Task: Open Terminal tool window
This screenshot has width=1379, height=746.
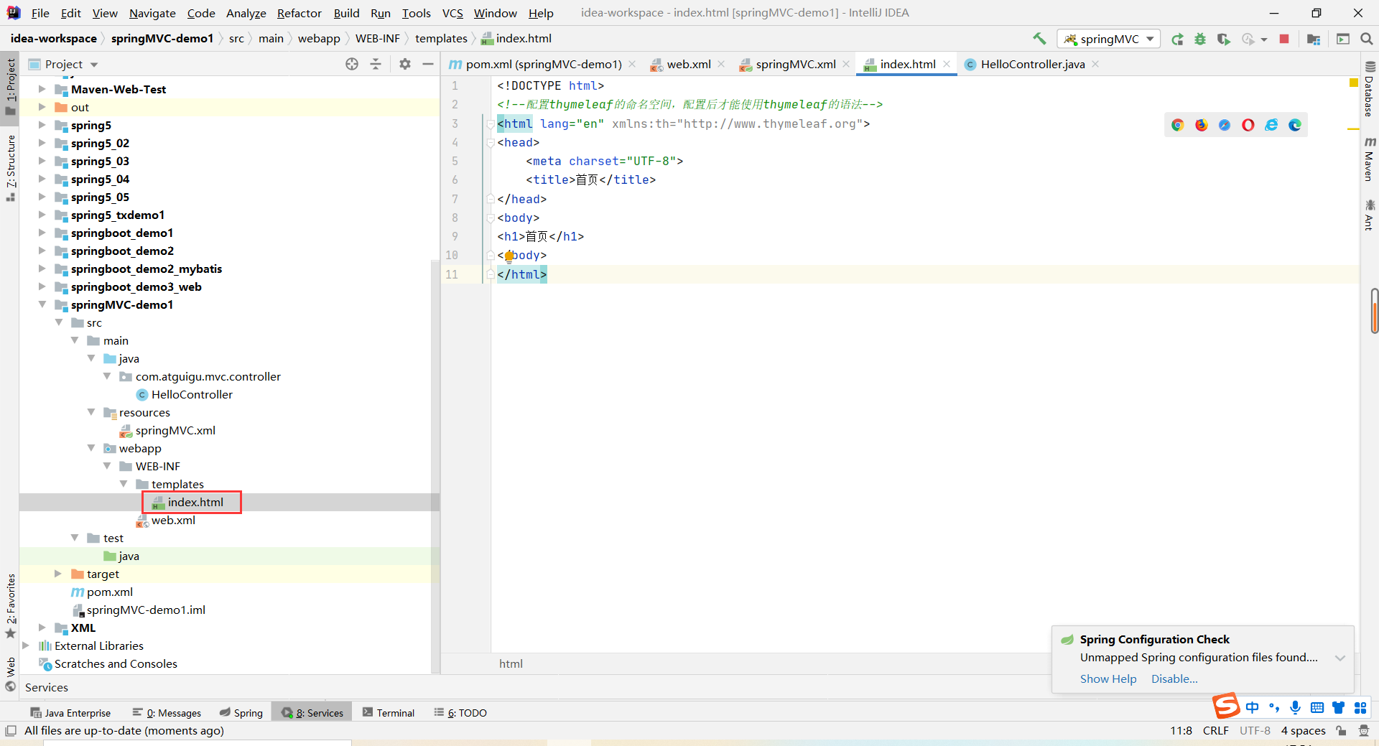Action: click(x=388, y=713)
